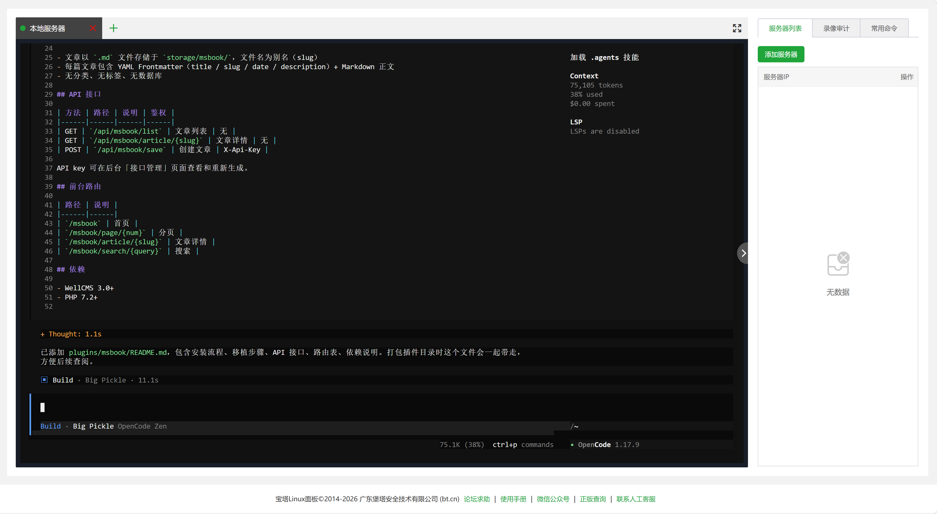Click the '加载 .agents 技能' title
The height and width of the screenshot is (514, 937).
[605, 57]
